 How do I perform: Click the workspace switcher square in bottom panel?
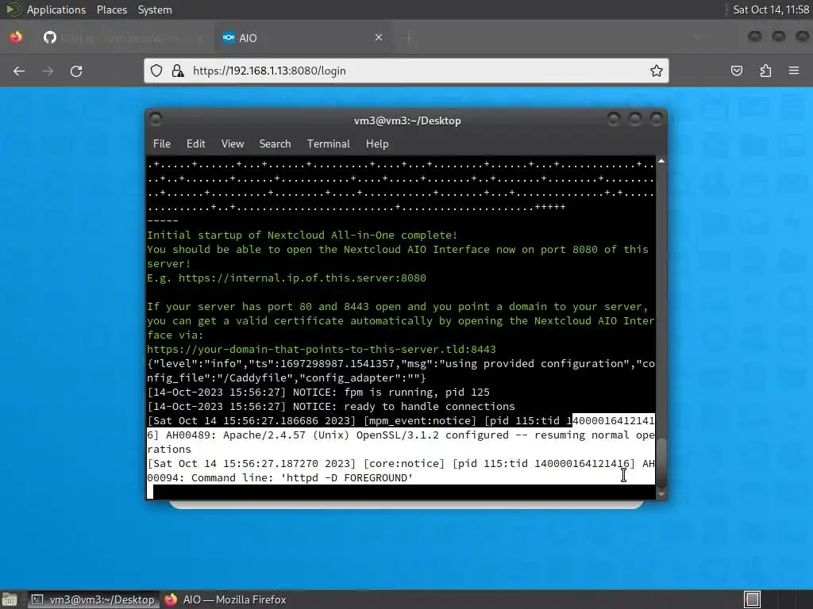753,599
